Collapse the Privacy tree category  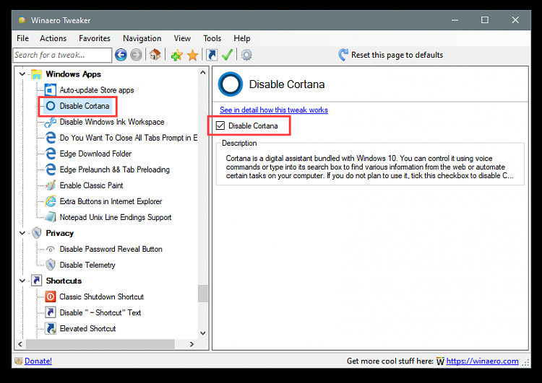pyautogui.click(x=22, y=233)
